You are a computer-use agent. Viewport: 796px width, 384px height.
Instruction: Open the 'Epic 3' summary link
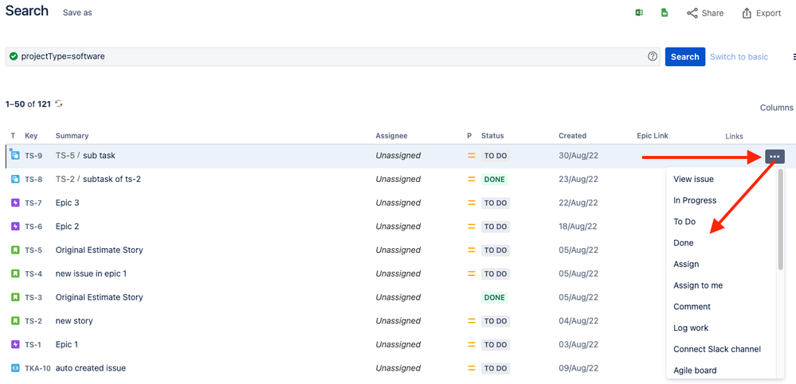click(67, 203)
